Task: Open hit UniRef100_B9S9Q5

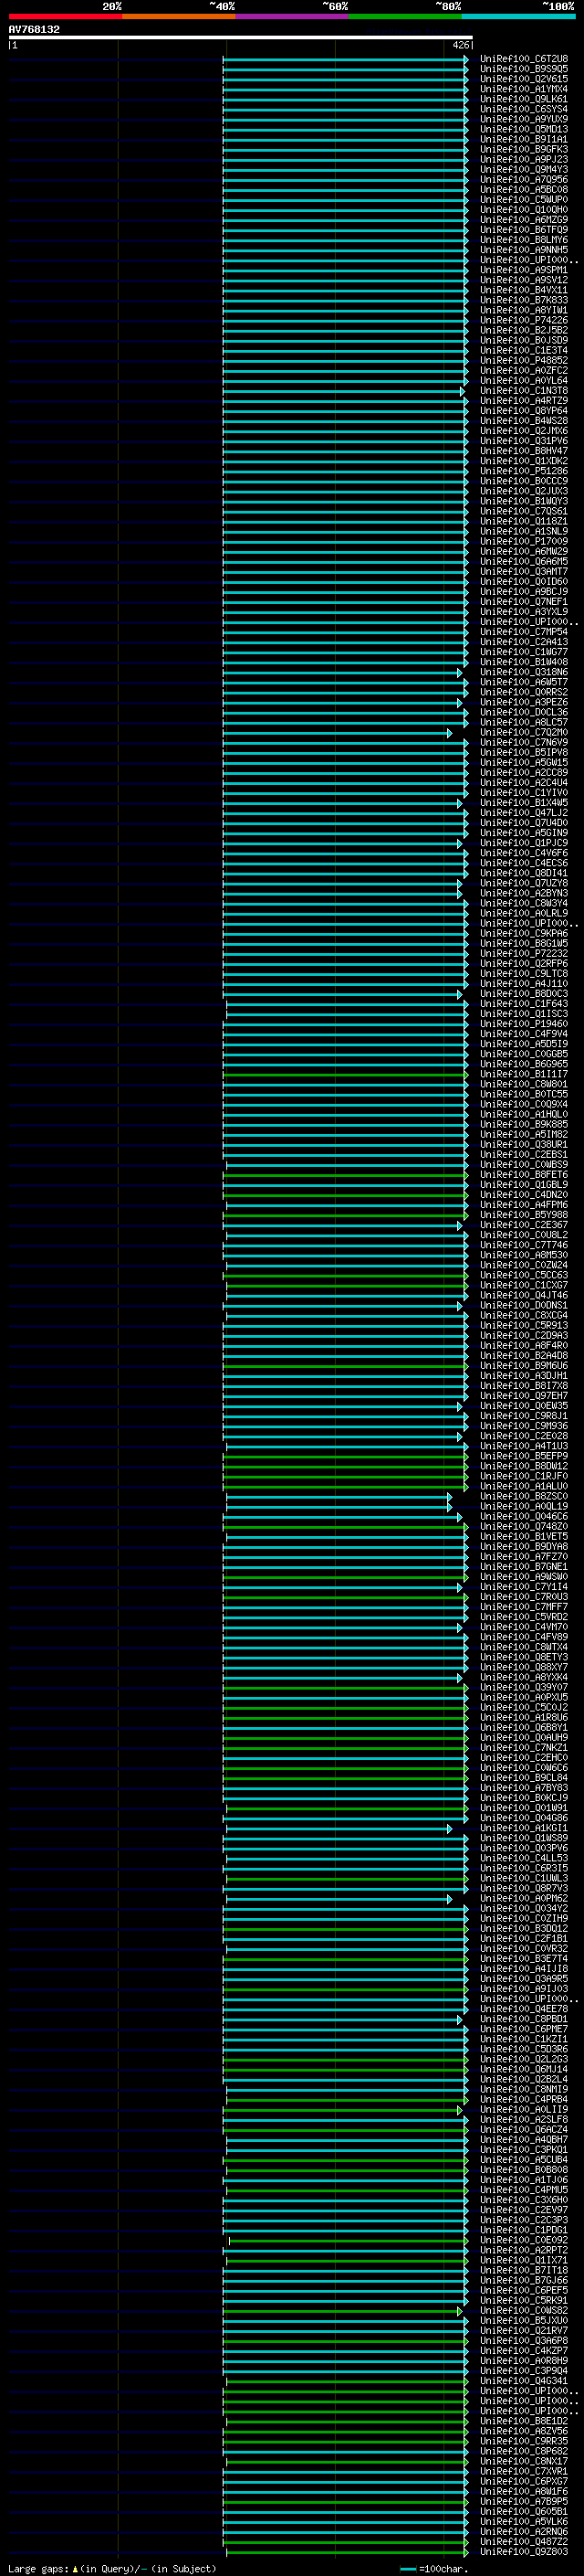Action: click(x=523, y=69)
